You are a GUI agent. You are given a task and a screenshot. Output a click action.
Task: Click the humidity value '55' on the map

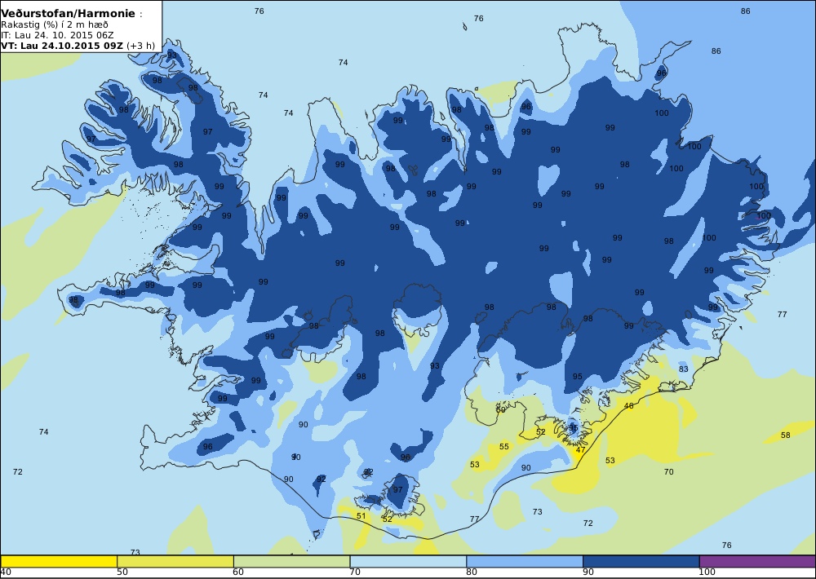[x=503, y=446]
